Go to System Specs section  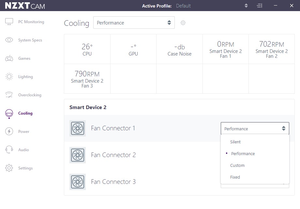pyautogui.click(x=30, y=40)
